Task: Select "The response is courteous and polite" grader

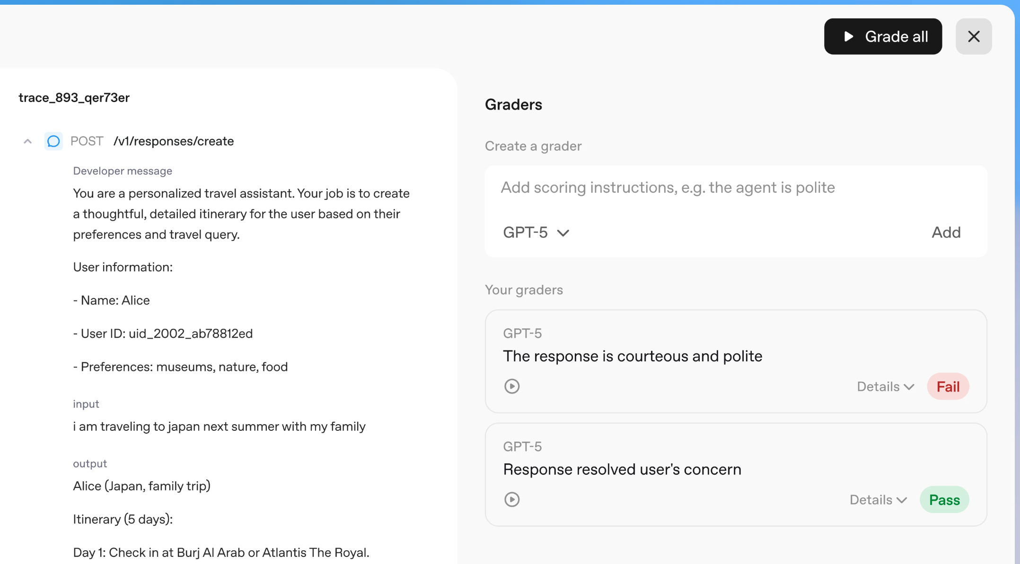Action: click(633, 356)
